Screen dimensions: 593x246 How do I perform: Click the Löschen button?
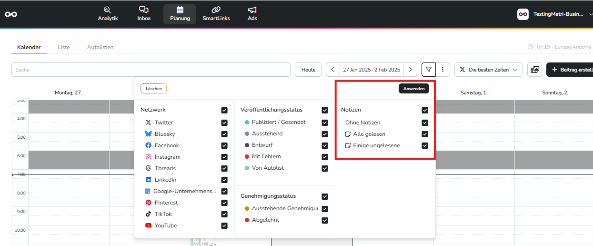[153, 89]
